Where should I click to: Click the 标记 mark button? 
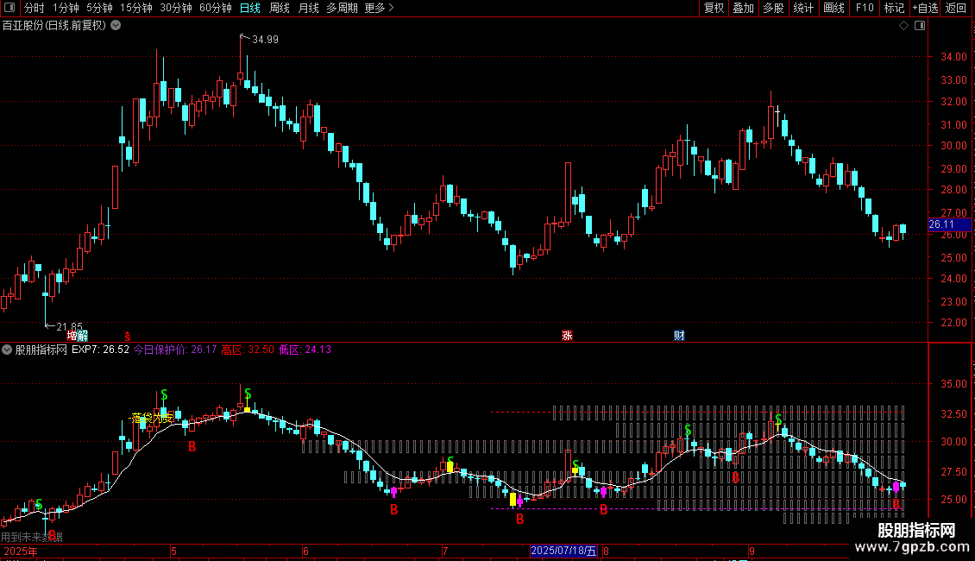point(894,8)
